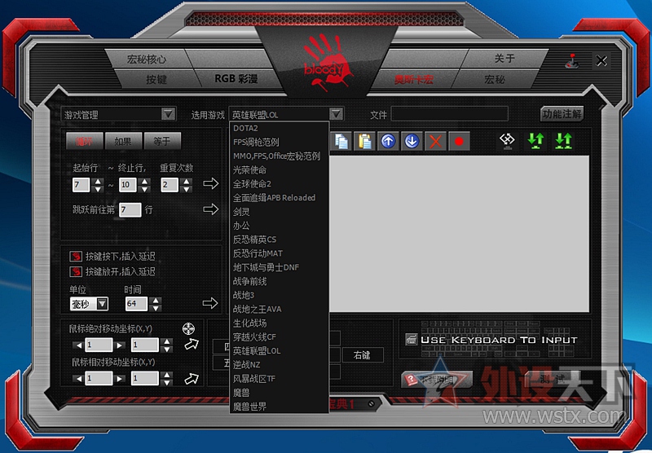Viewport: 652px width, 453px height.
Task: Click the copy icon in macro toolbar
Action: coord(341,141)
